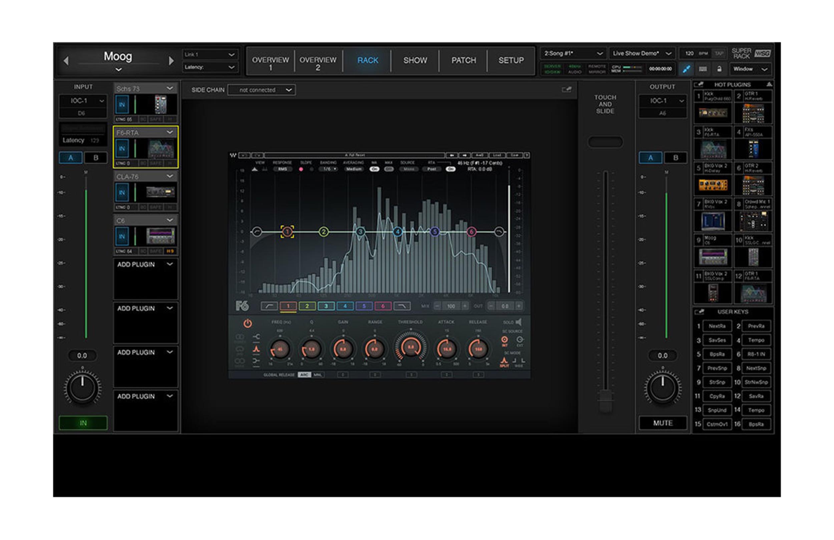Click SavSes user key 3
This screenshot has width=834, height=540.
coord(717,340)
